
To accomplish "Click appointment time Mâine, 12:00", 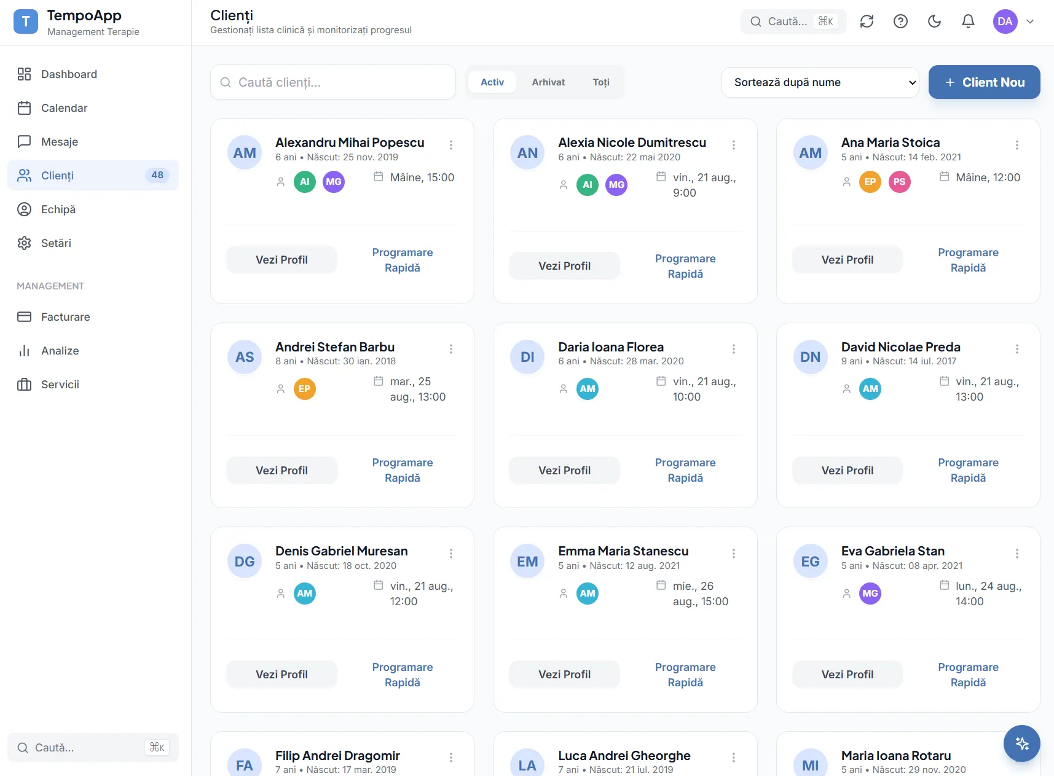I will pos(988,178).
